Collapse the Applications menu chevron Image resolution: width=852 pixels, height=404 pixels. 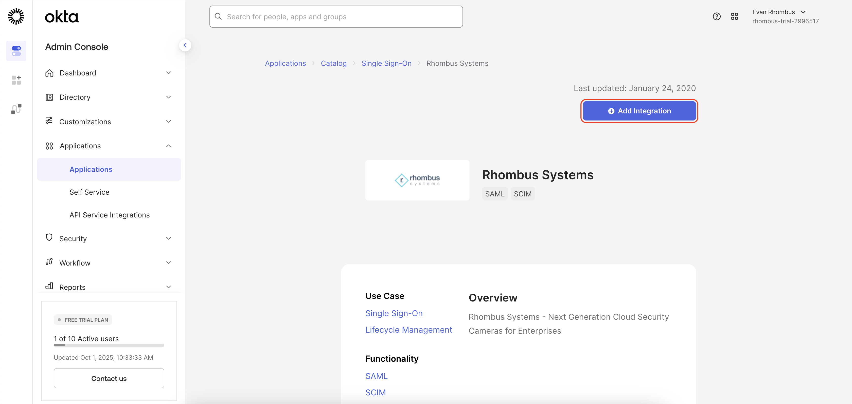[x=169, y=146]
